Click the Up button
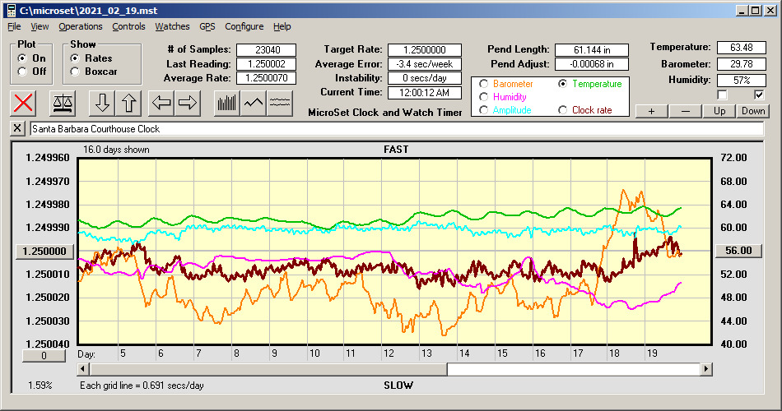 pos(719,111)
